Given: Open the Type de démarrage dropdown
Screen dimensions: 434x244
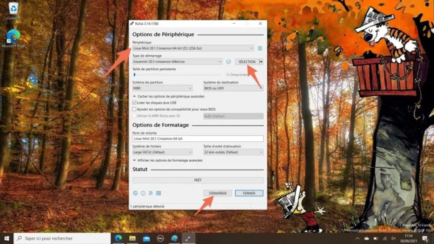Looking at the screenshot, I should 177,62.
